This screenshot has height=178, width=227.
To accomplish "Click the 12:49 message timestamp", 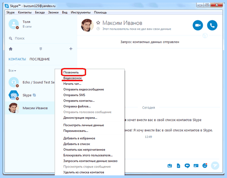I will point(148,137).
